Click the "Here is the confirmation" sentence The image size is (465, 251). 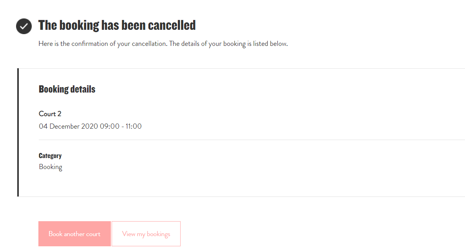coord(103,44)
